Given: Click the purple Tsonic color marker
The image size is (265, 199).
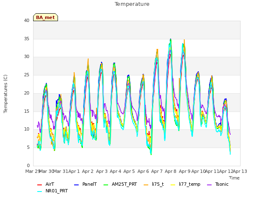Looking at the screenshot, I should [209, 185].
